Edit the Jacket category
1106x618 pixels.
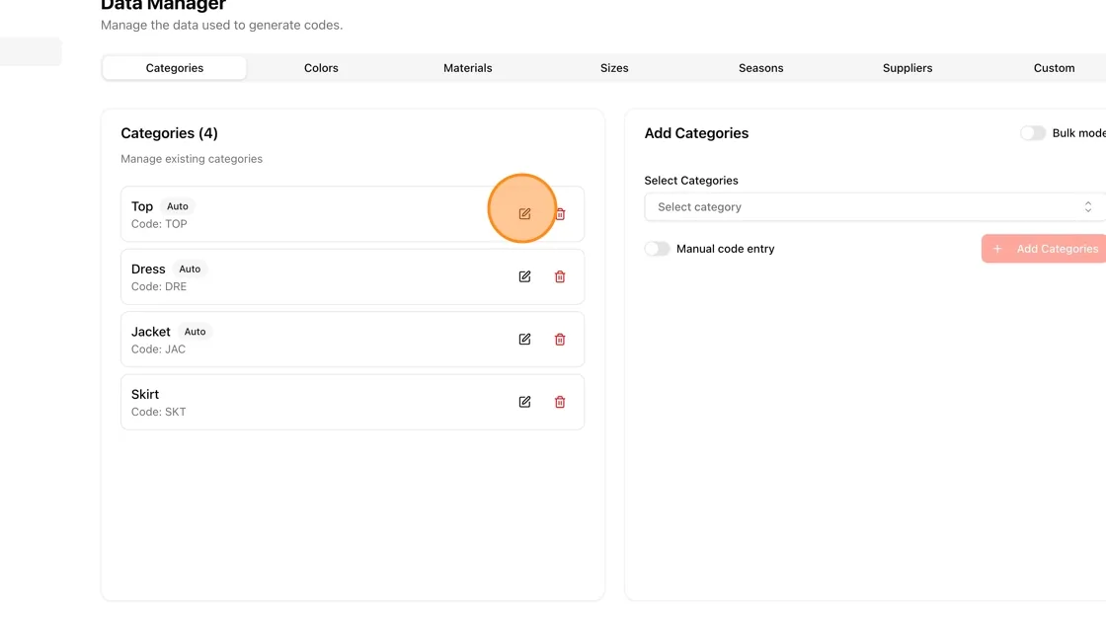pos(524,340)
